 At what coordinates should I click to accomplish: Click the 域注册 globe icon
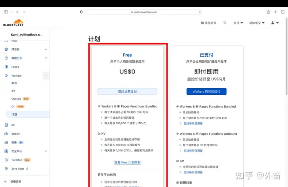(x=6, y=50)
